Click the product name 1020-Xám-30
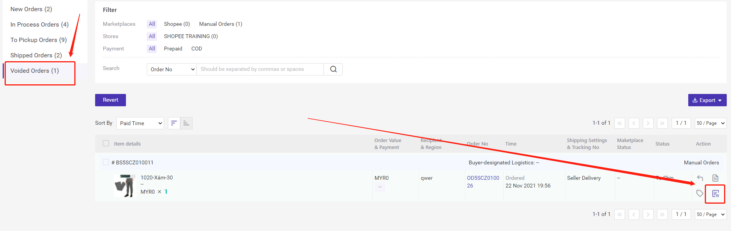The width and height of the screenshot is (731, 231). coord(157,177)
